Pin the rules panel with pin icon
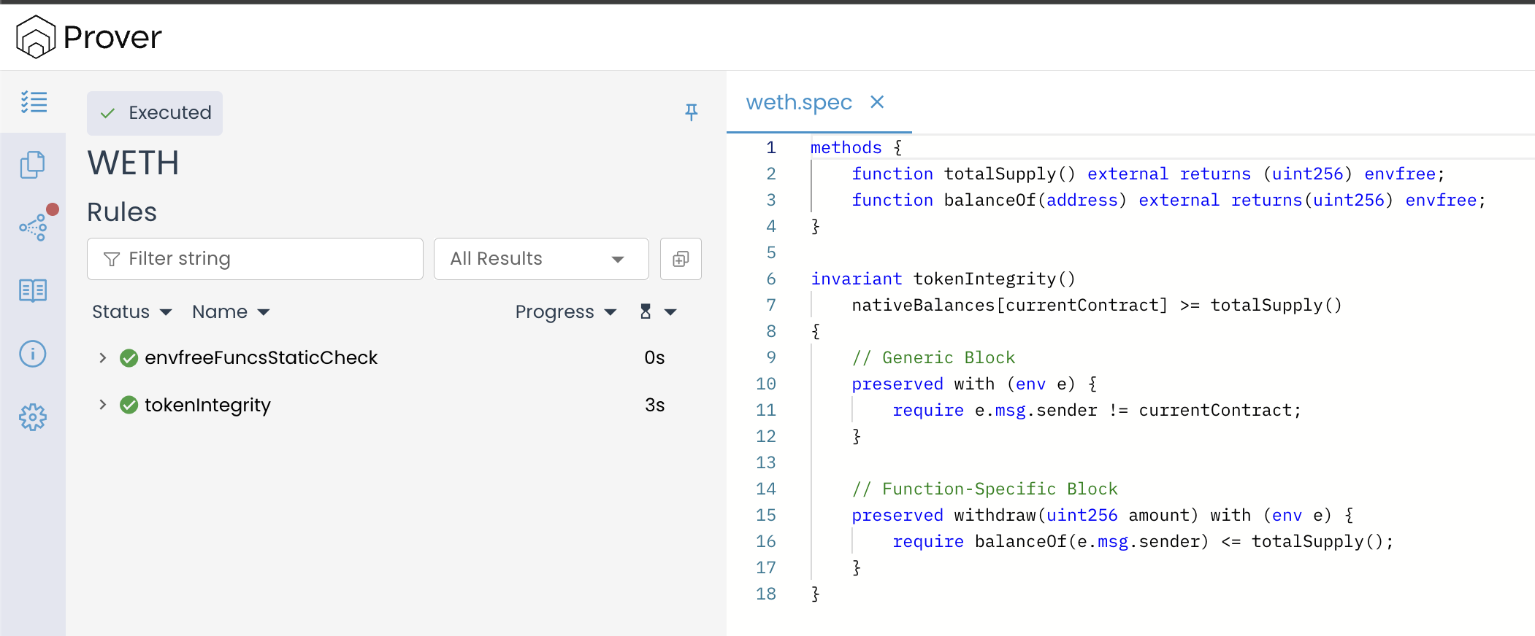Viewport: 1535px width, 636px height. 691,112
